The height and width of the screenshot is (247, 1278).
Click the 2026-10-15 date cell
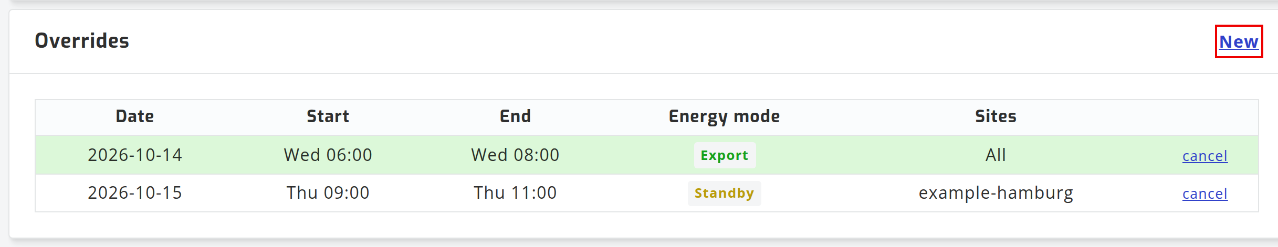tap(135, 193)
